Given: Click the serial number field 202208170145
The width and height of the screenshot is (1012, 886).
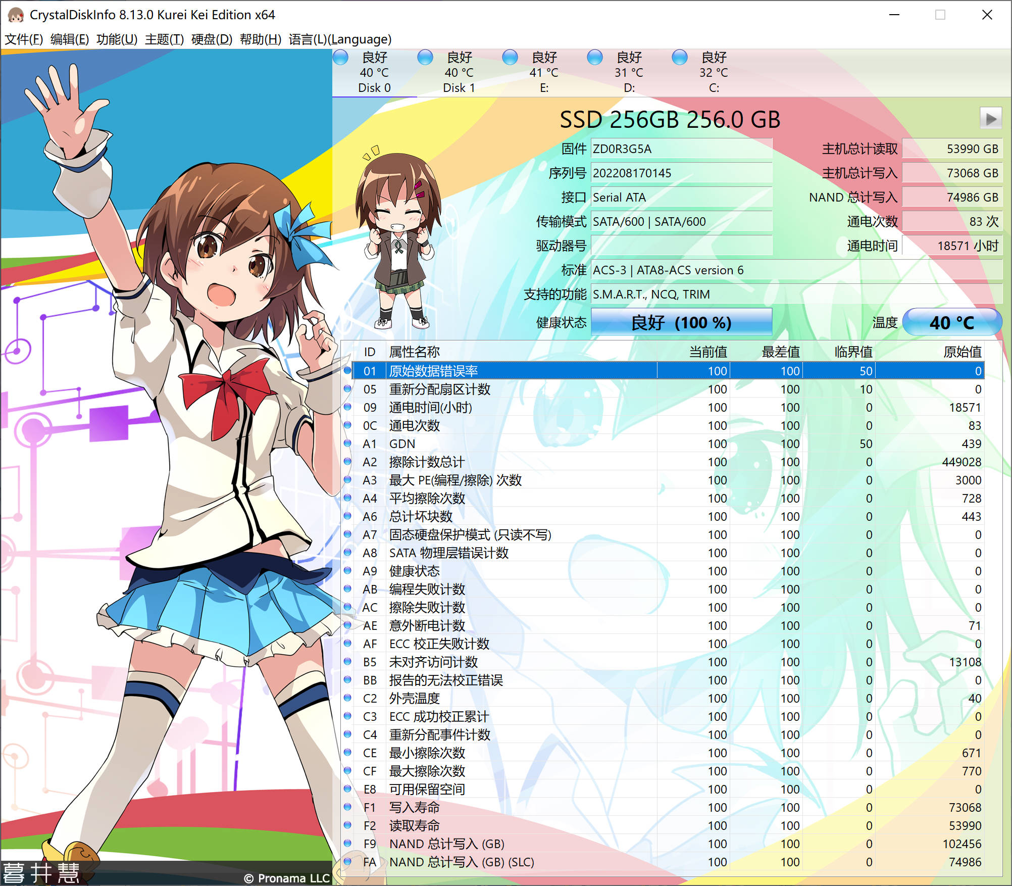Looking at the screenshot, I should 681,173.
